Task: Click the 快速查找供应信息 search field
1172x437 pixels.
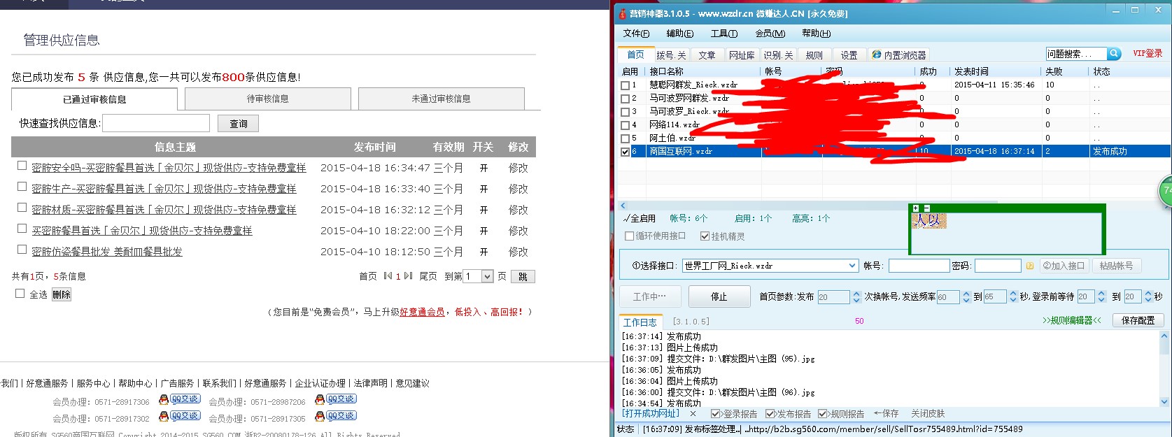Action: tap(156, 123)
